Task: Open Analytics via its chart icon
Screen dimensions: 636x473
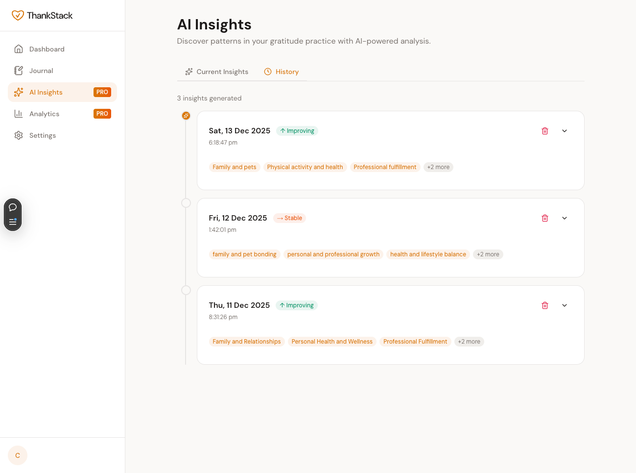Action: [19, 114]
